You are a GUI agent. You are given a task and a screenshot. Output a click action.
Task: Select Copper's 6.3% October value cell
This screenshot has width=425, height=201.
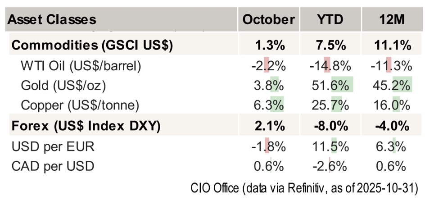(x=268, y=105)
